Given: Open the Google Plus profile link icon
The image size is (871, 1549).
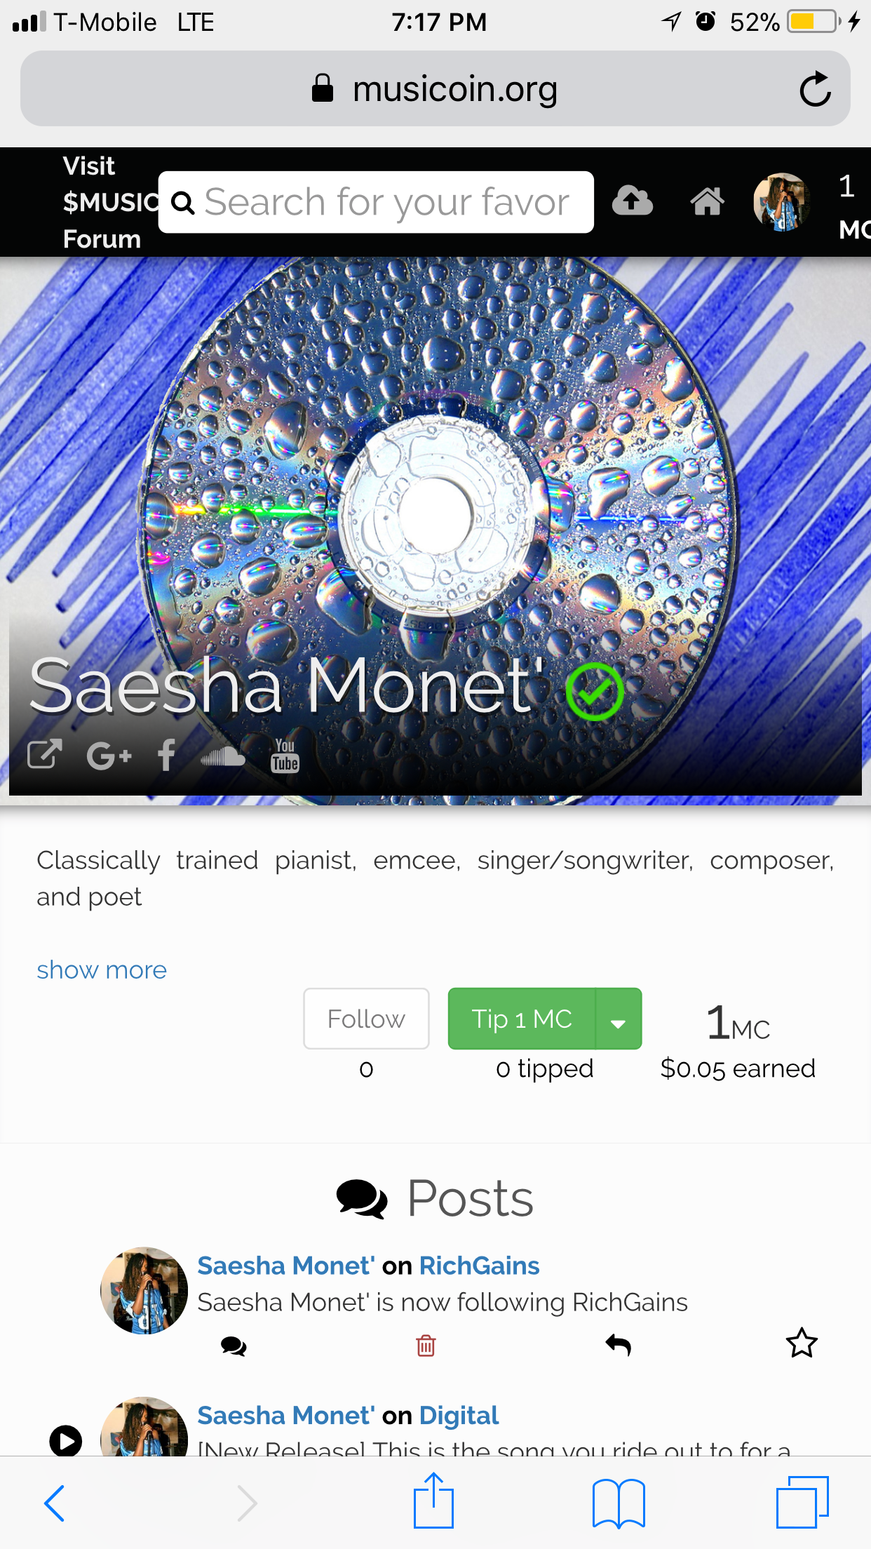Looking at the screenshot, I should tap(109, 756).
